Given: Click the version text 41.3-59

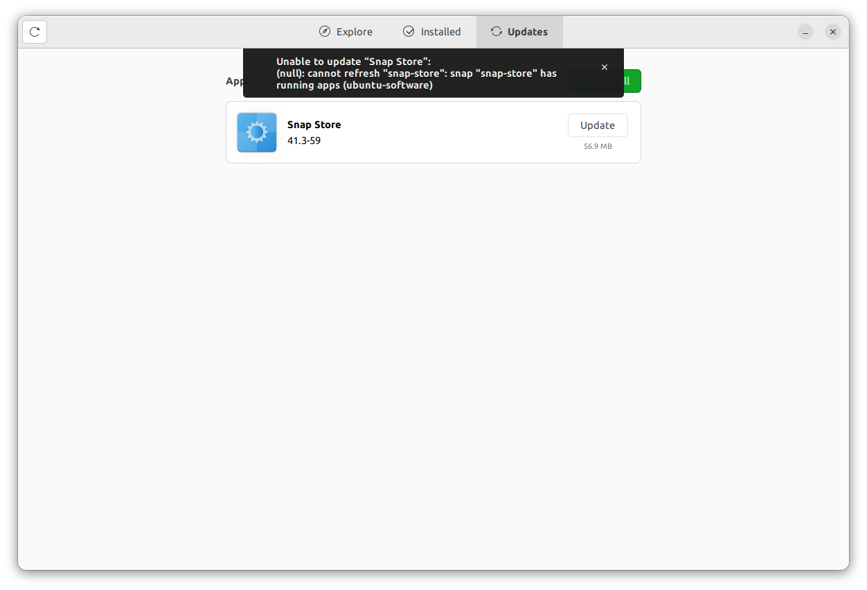Looking at the screenshot, I should click(304, 141).
